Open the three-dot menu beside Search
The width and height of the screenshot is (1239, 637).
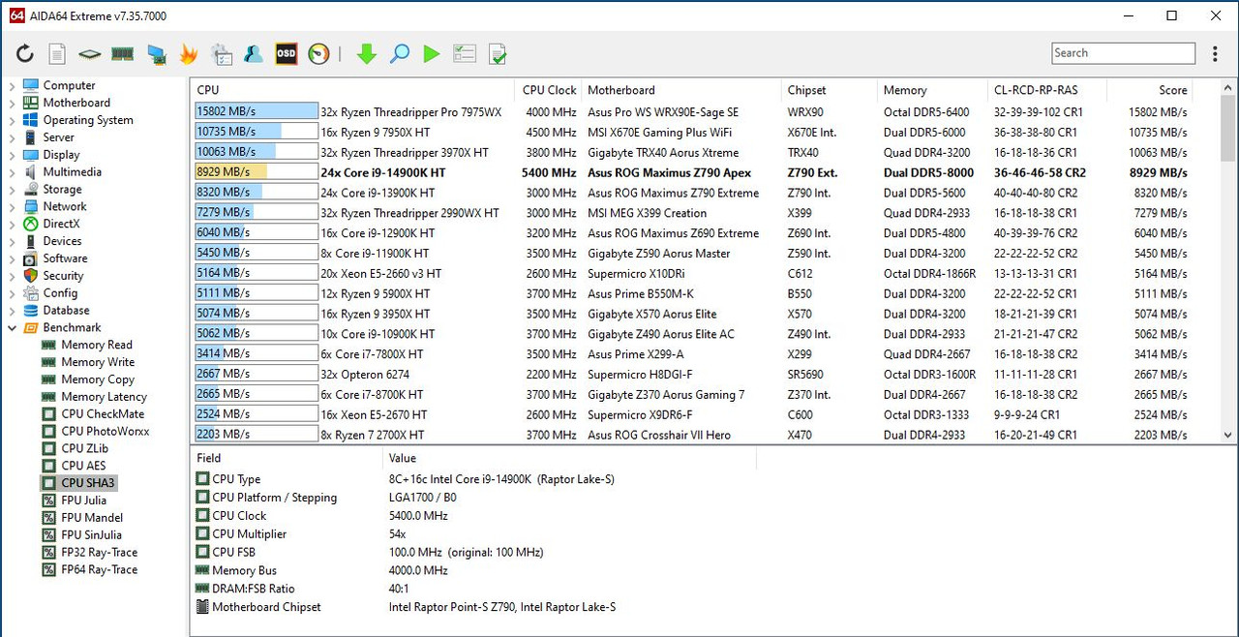[x=1216, y=53]
